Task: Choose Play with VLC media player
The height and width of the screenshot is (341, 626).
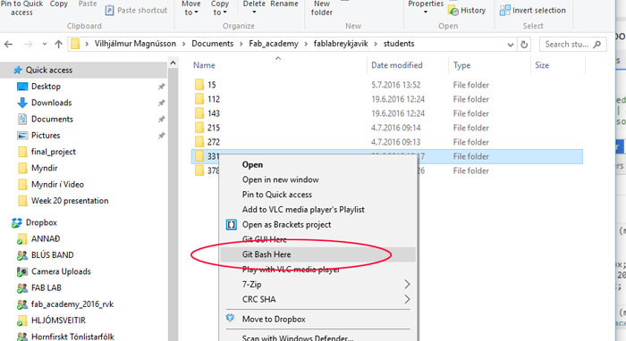Action: pyautogui.click(x=291, y=270)
